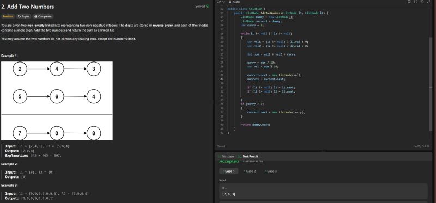Viewport: 436px width, 203px height.
Task: Click the 'Example 2:' heading
Action: point(9,164)
